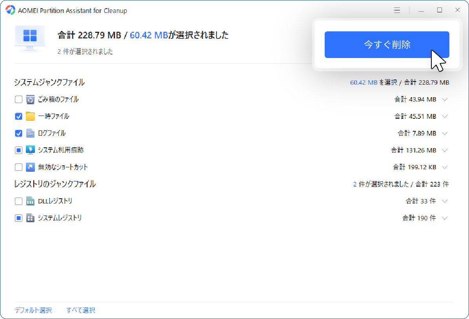
Task: Click the grid icon for システムレジストリ
Action: pyautogui.click(x=30, y=218)
